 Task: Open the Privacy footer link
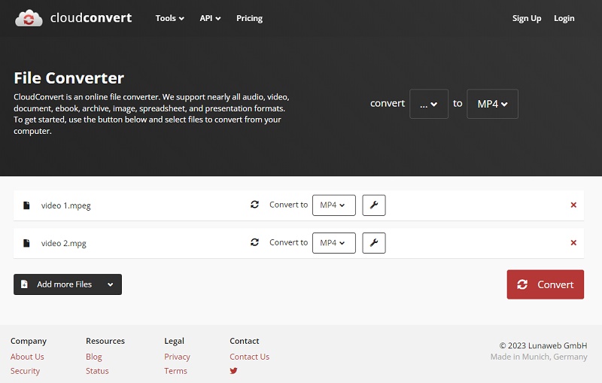(x=178, y=357)
